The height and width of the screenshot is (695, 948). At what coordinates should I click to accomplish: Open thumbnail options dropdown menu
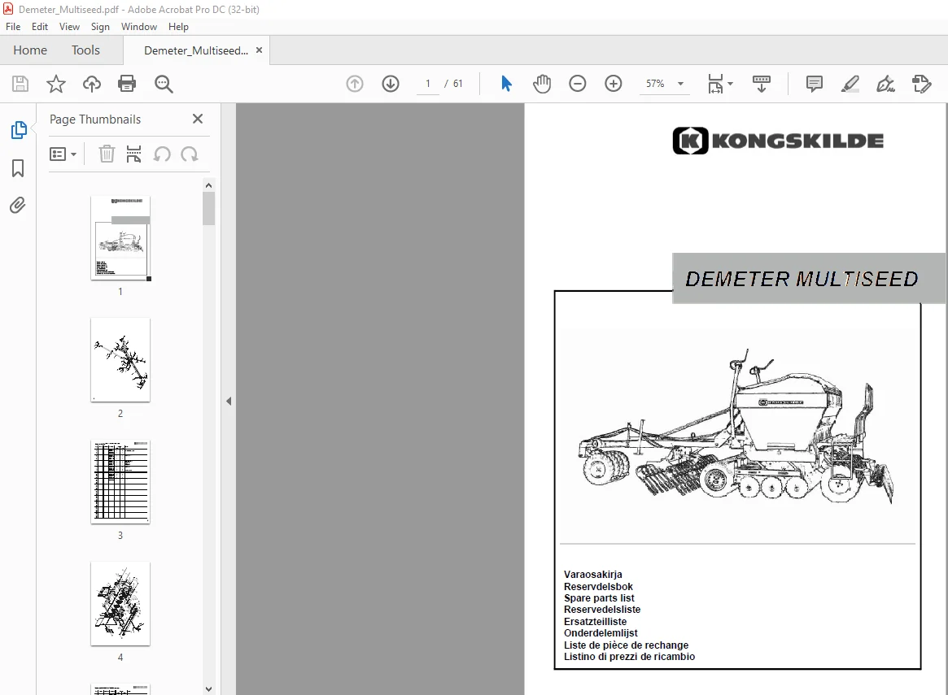click(63, 154)
